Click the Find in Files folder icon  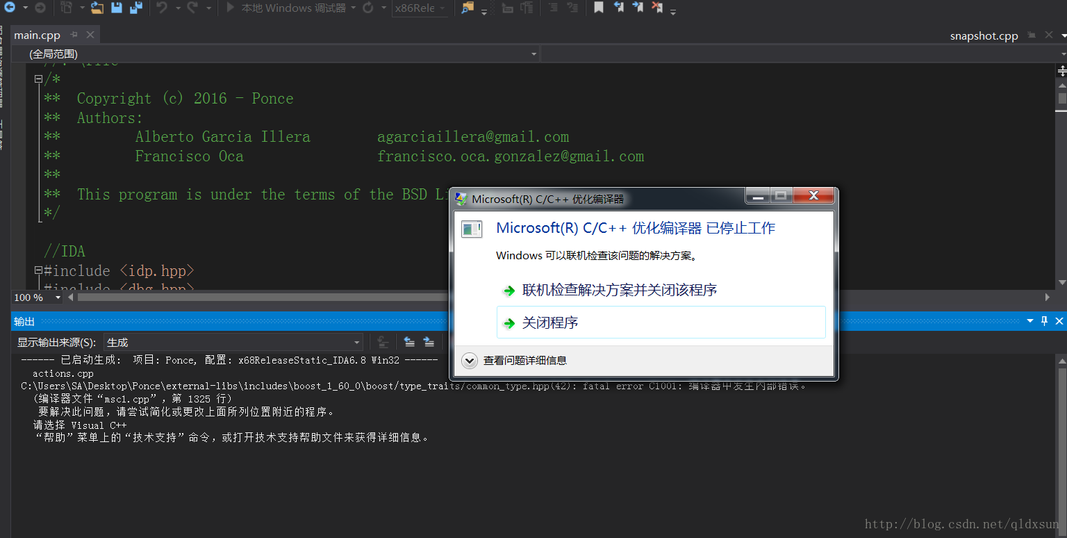[x=467, y=8]
